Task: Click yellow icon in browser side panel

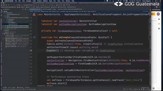Action: 159,24
